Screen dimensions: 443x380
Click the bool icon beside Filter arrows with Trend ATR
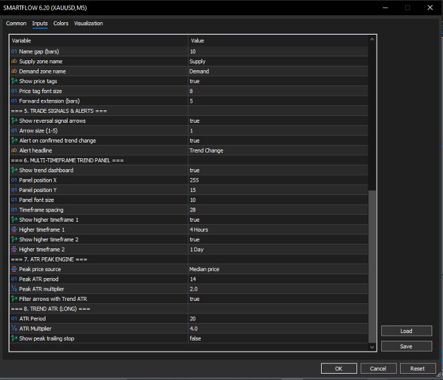coord(14,299)
